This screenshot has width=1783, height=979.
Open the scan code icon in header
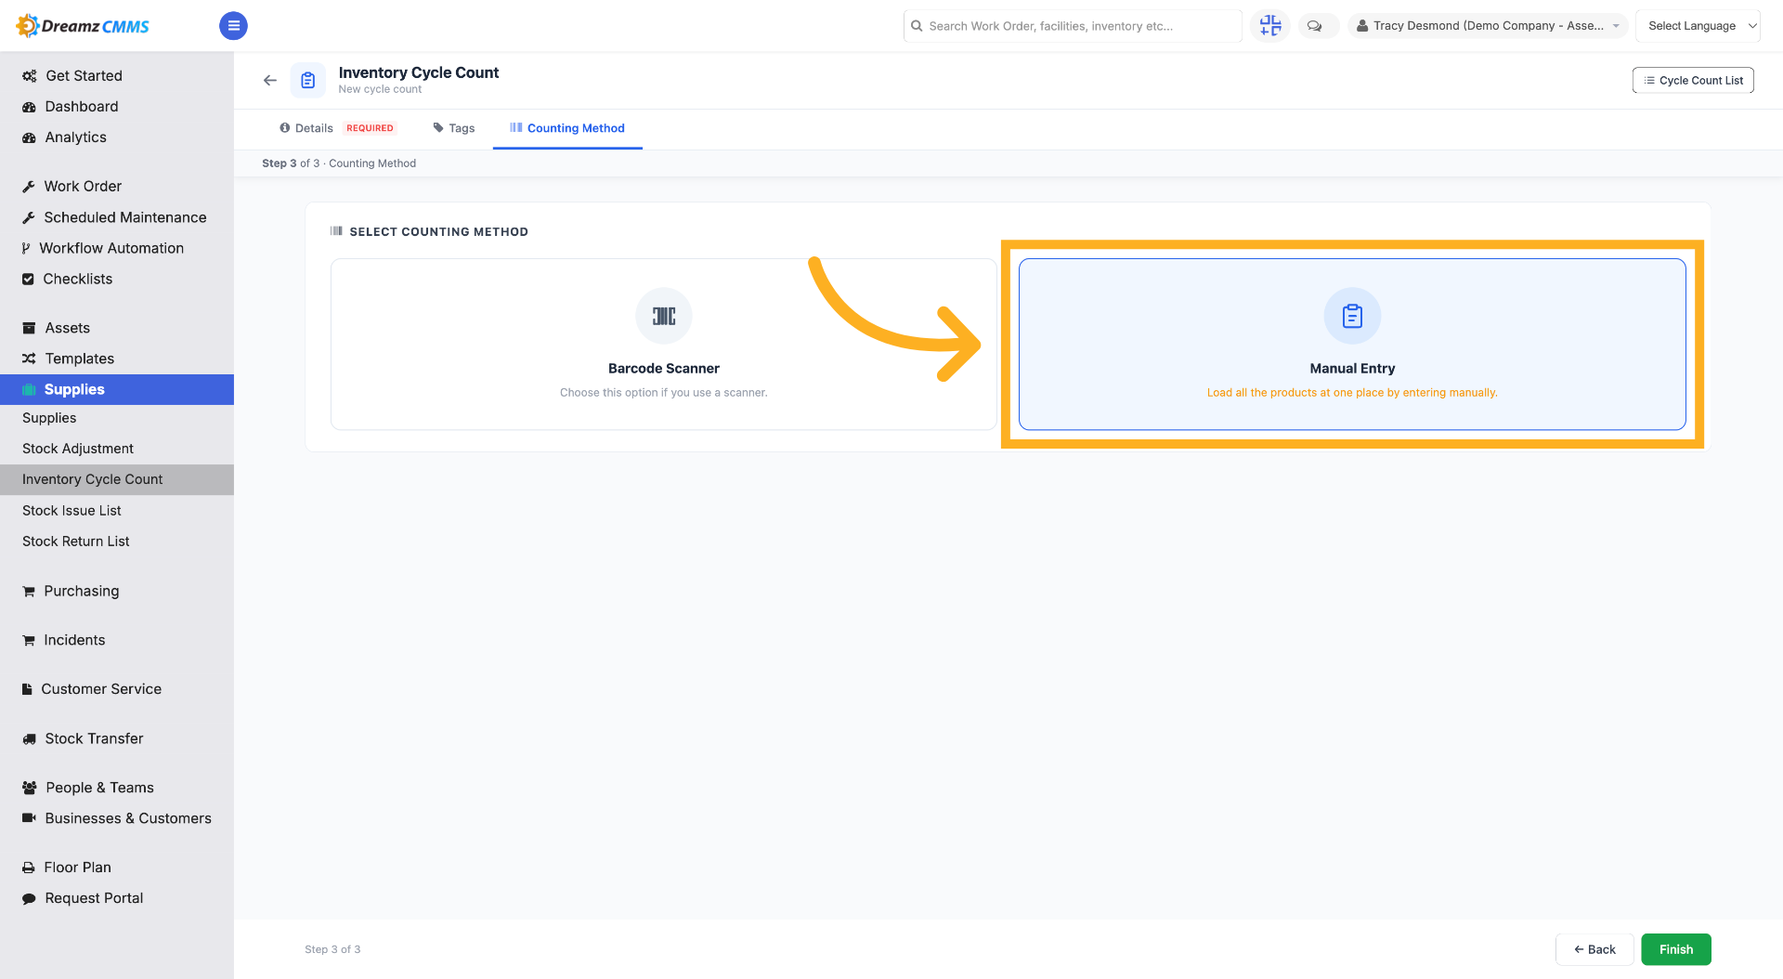pyautogui.click(x=1270, y=26)
